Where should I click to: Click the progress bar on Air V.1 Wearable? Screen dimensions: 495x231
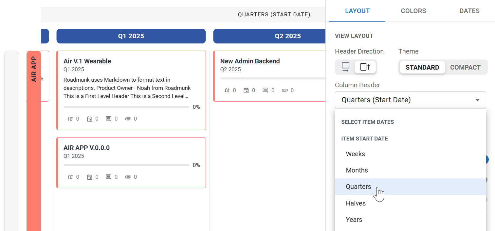126,107
